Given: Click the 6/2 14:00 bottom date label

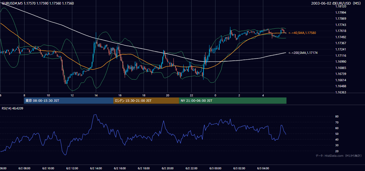Looking at the screenshot, I should [96, 168].
